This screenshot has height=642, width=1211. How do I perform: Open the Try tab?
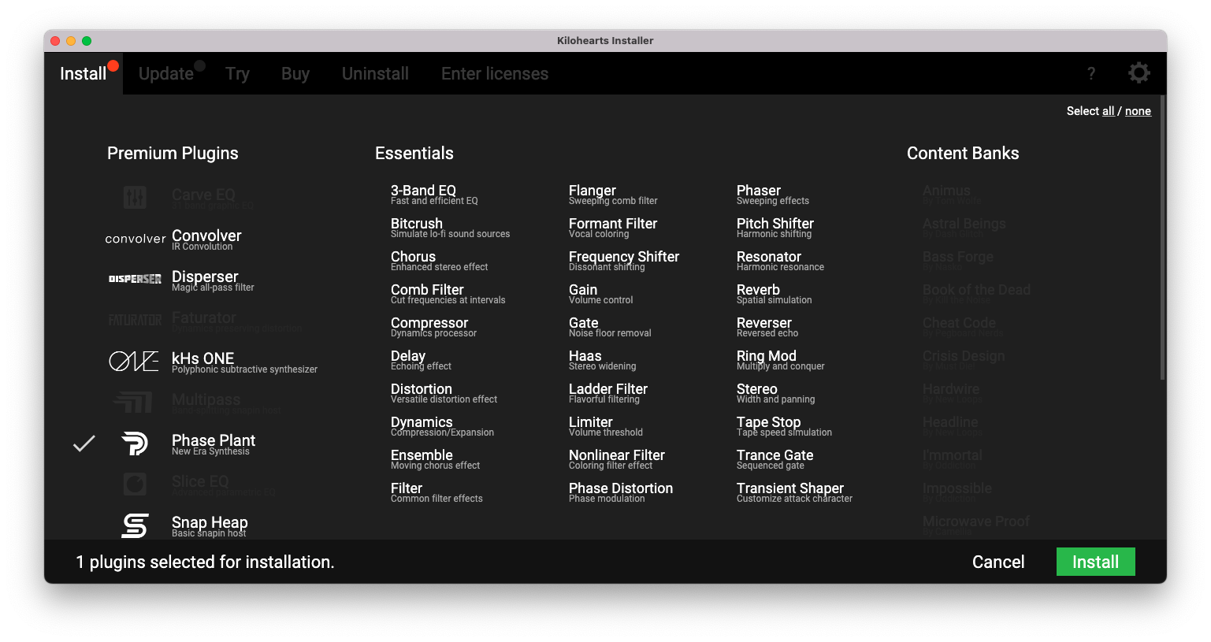click(x=237, y=73)
